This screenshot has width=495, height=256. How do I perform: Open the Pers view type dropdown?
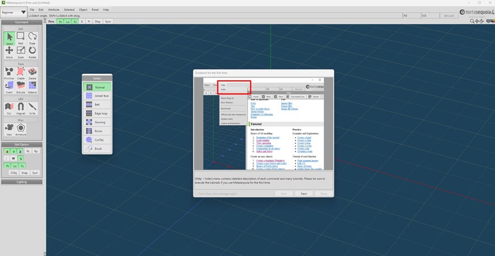(51, 22)
